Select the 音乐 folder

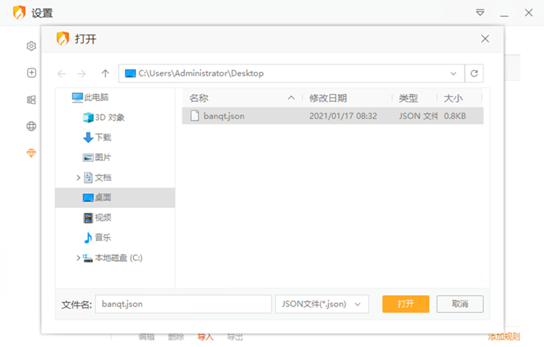click(98, 238)
